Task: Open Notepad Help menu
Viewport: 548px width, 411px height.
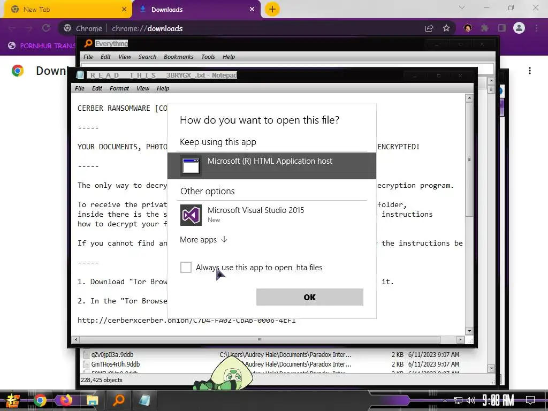Action: [x=163, y=88]
